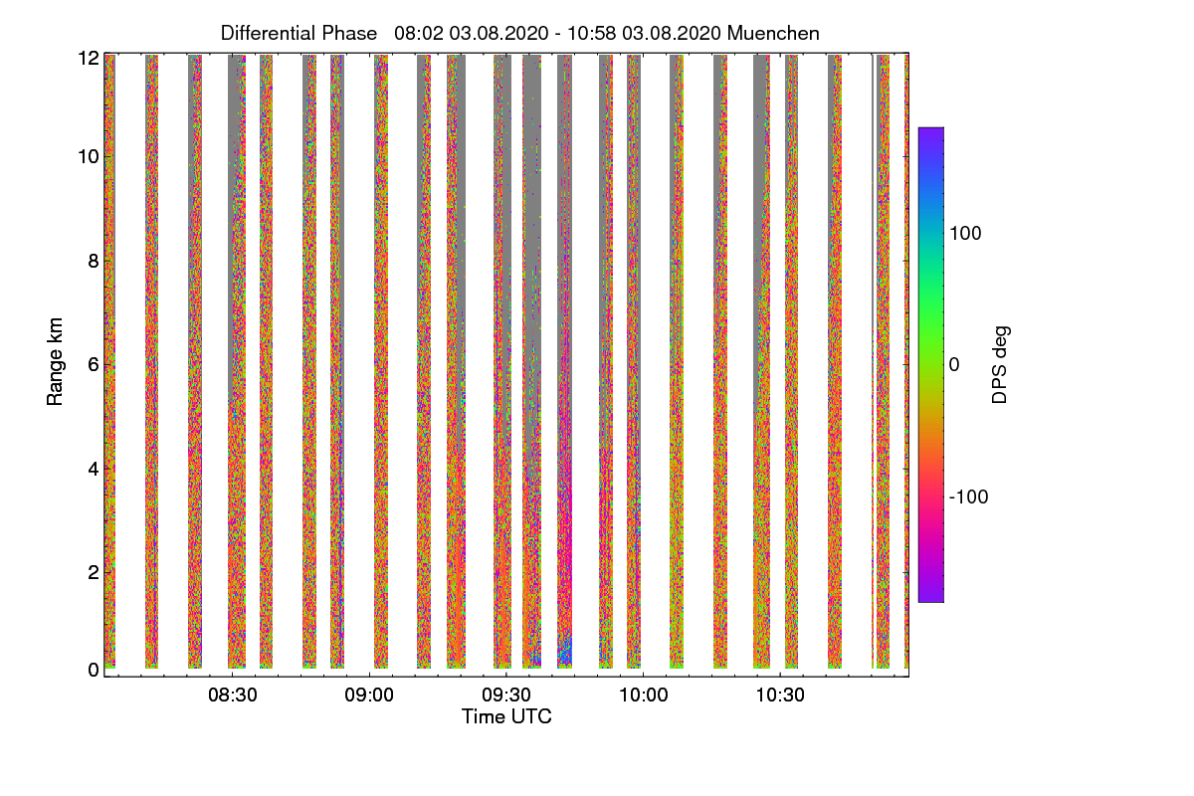Click the colorbar 0 label
The width and height of the screenshot is (1194, 796).
pos(954,364)
